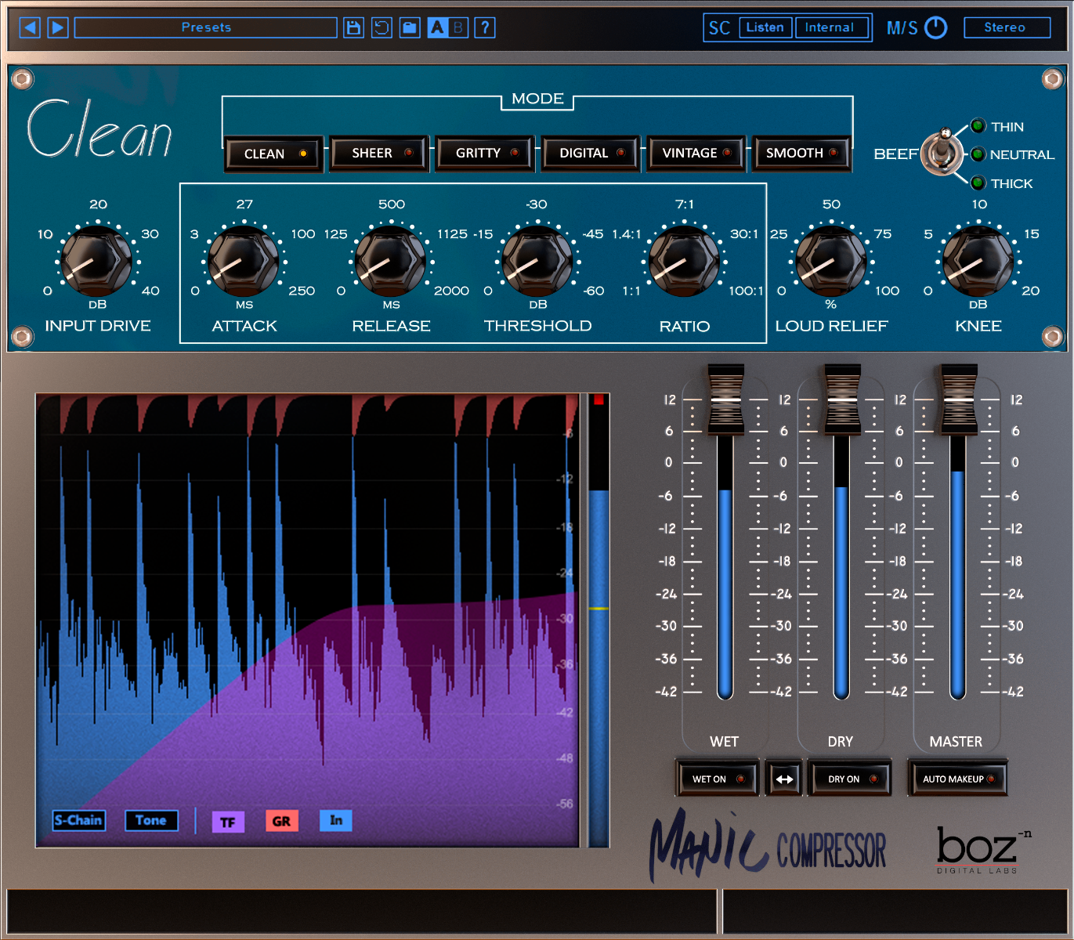This screenshot has width=1074, height=940.
Task: Click the RELEASE knob
Action: click(x=391, y=260)
